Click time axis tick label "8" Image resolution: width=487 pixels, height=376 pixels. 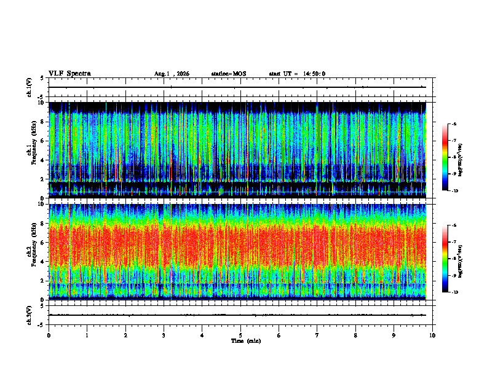coord(355,335)
